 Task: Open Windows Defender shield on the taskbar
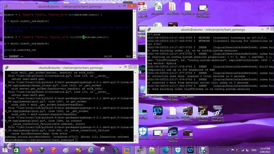[178, 150]
